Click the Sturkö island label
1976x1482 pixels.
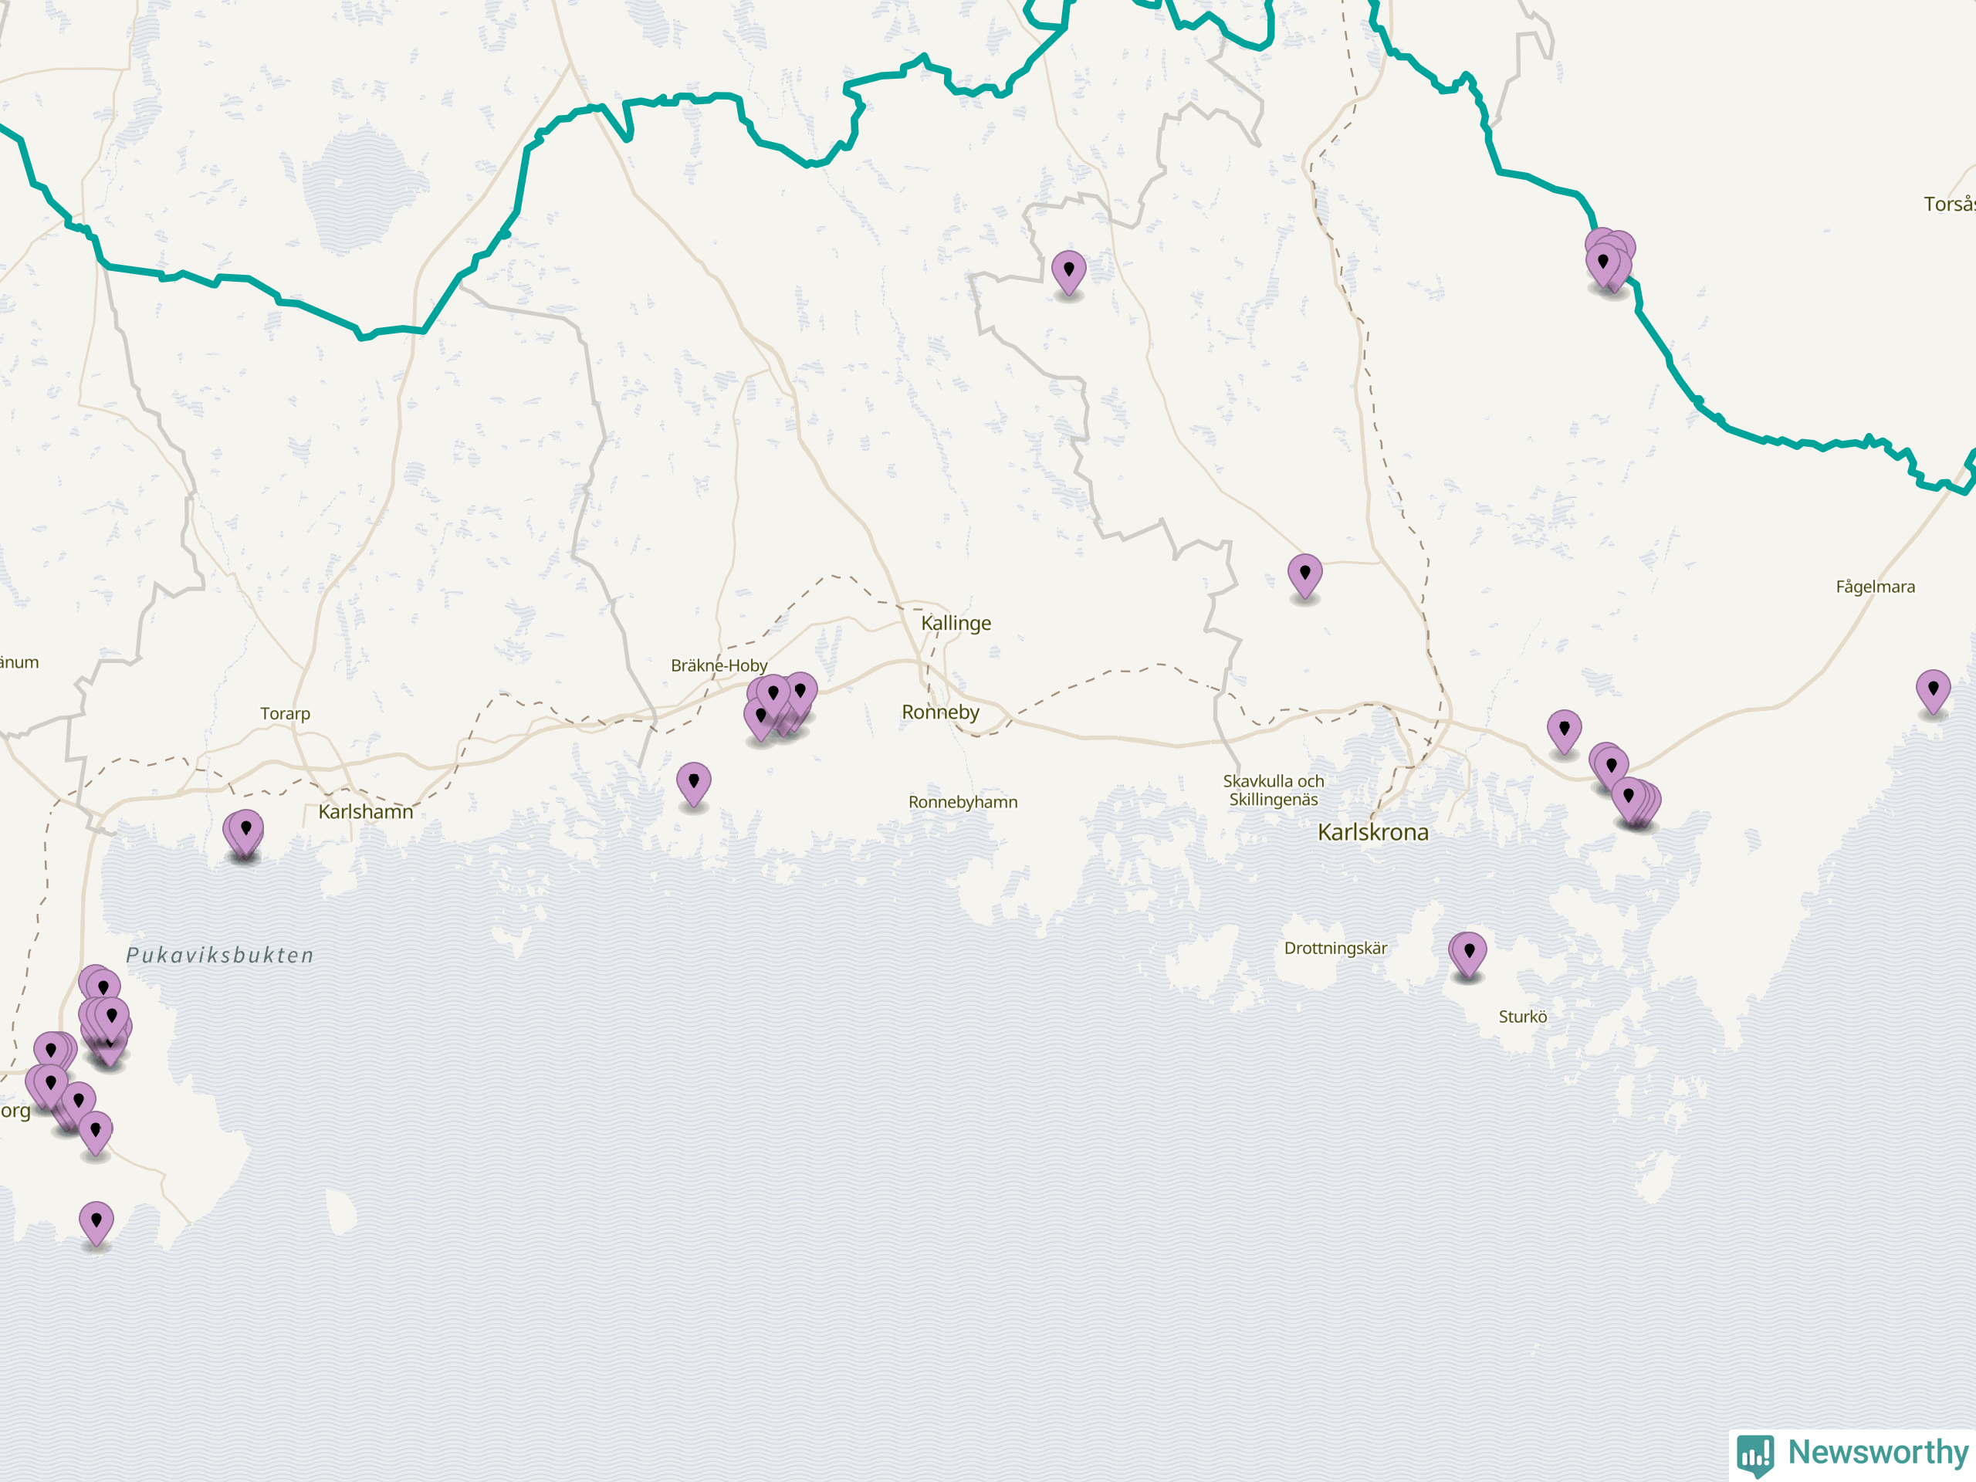[1523, 1017]
